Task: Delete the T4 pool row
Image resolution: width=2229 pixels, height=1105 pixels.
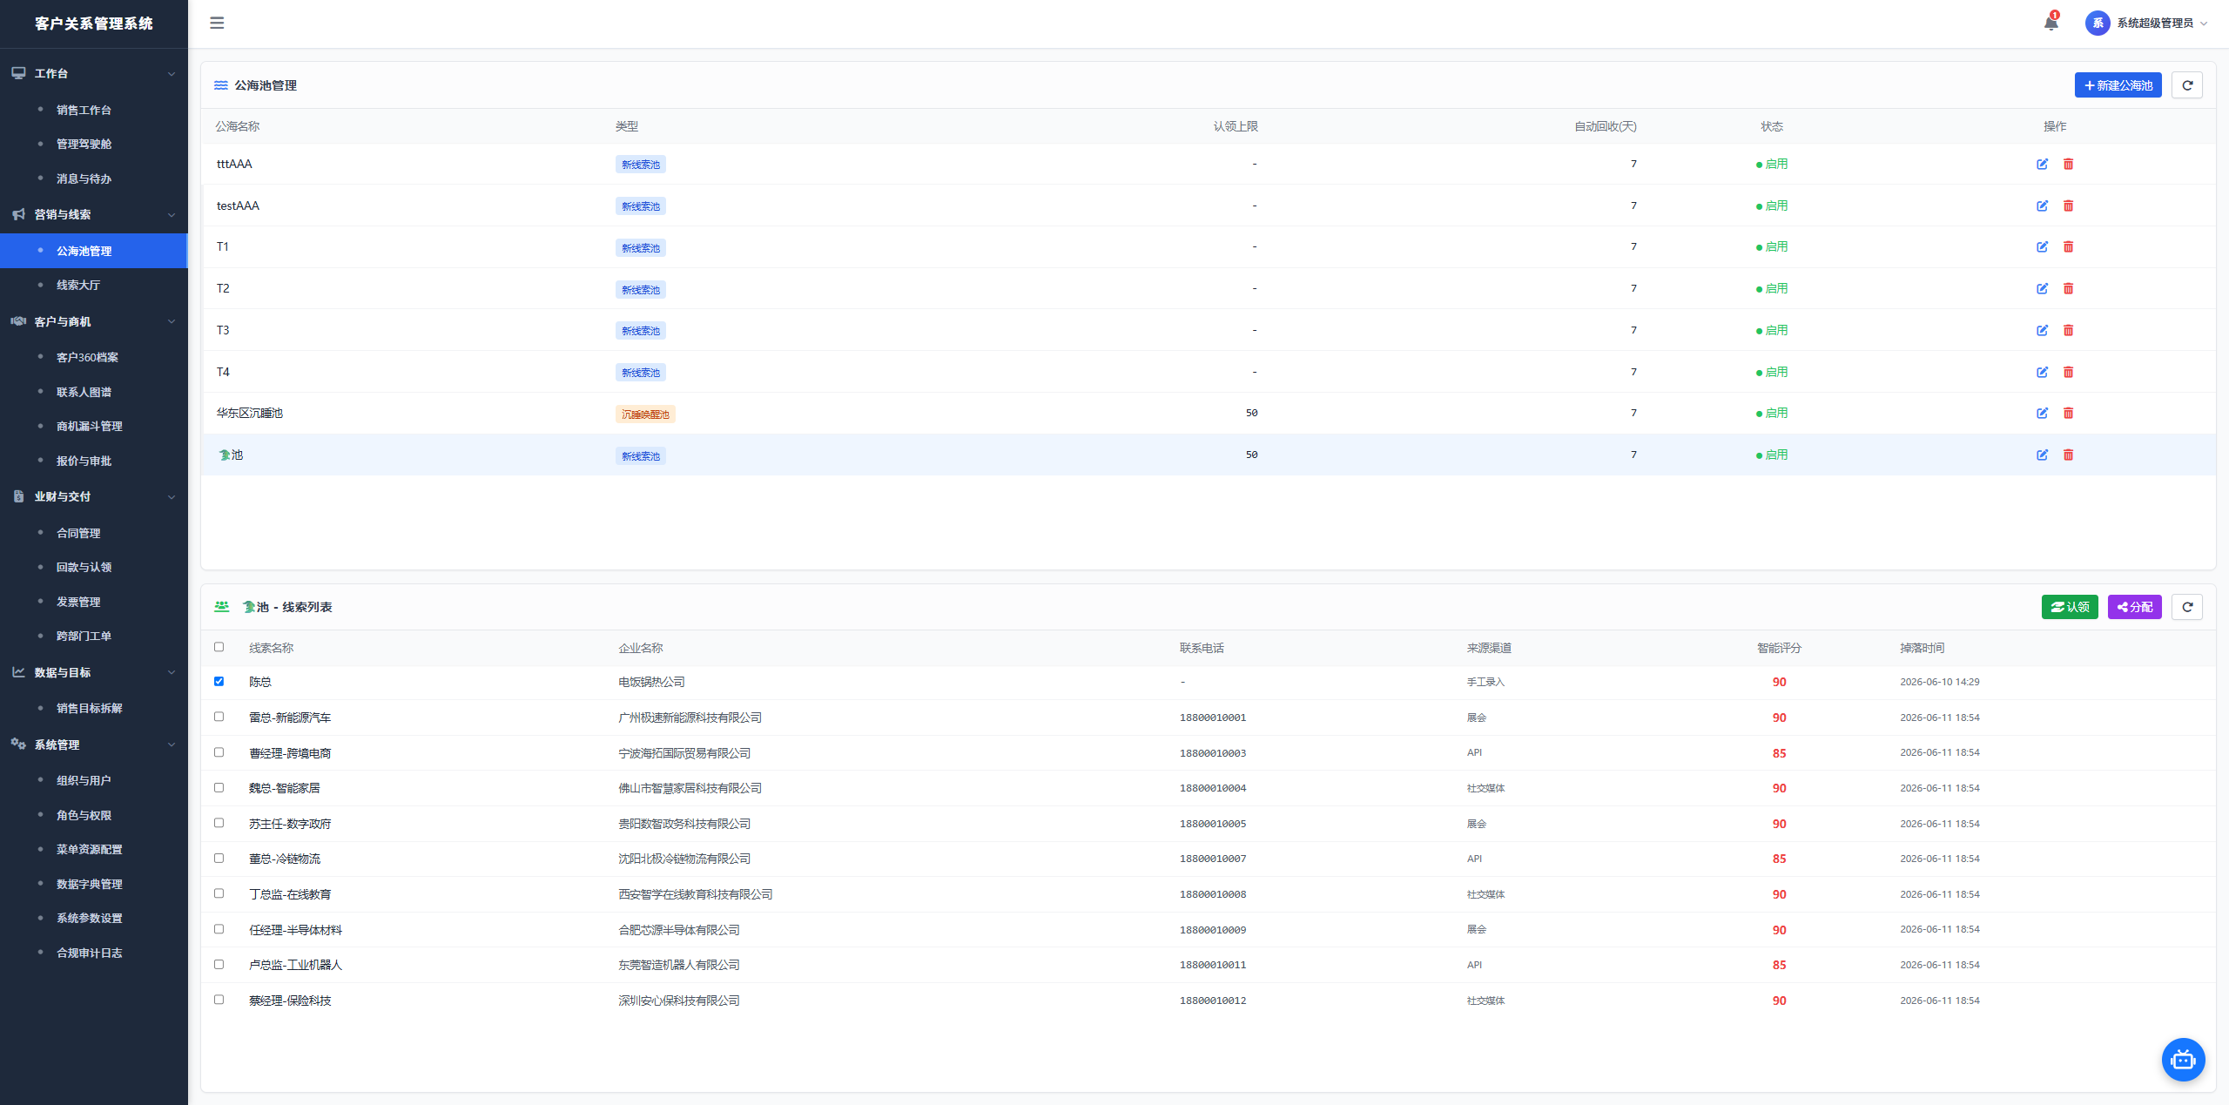Action: [x=2068, y=372]
